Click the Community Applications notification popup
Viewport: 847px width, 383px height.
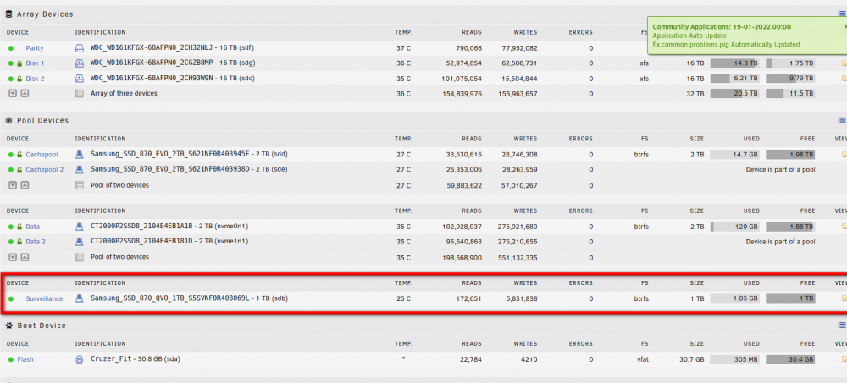click(x=748, y=35)
